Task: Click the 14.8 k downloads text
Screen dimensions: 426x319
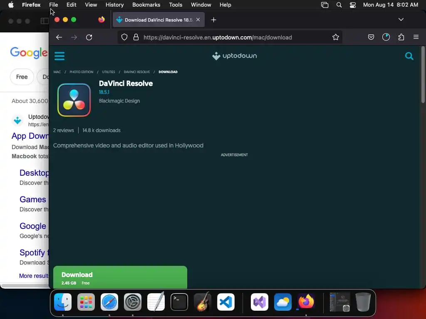Action: click(x=102, y=130)
